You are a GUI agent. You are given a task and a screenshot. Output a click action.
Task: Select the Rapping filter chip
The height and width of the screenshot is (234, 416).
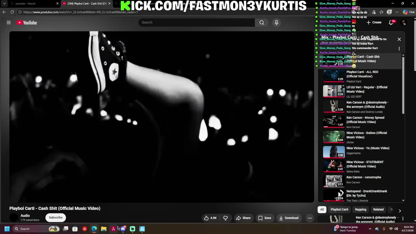click(x=360, y=210)
